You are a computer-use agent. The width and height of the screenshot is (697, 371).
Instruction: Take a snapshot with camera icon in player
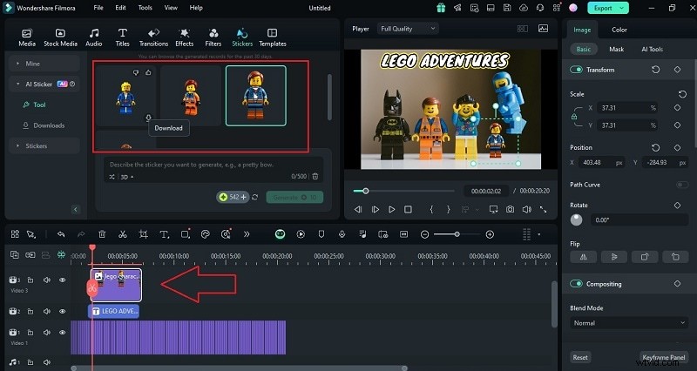coord(510,209)
